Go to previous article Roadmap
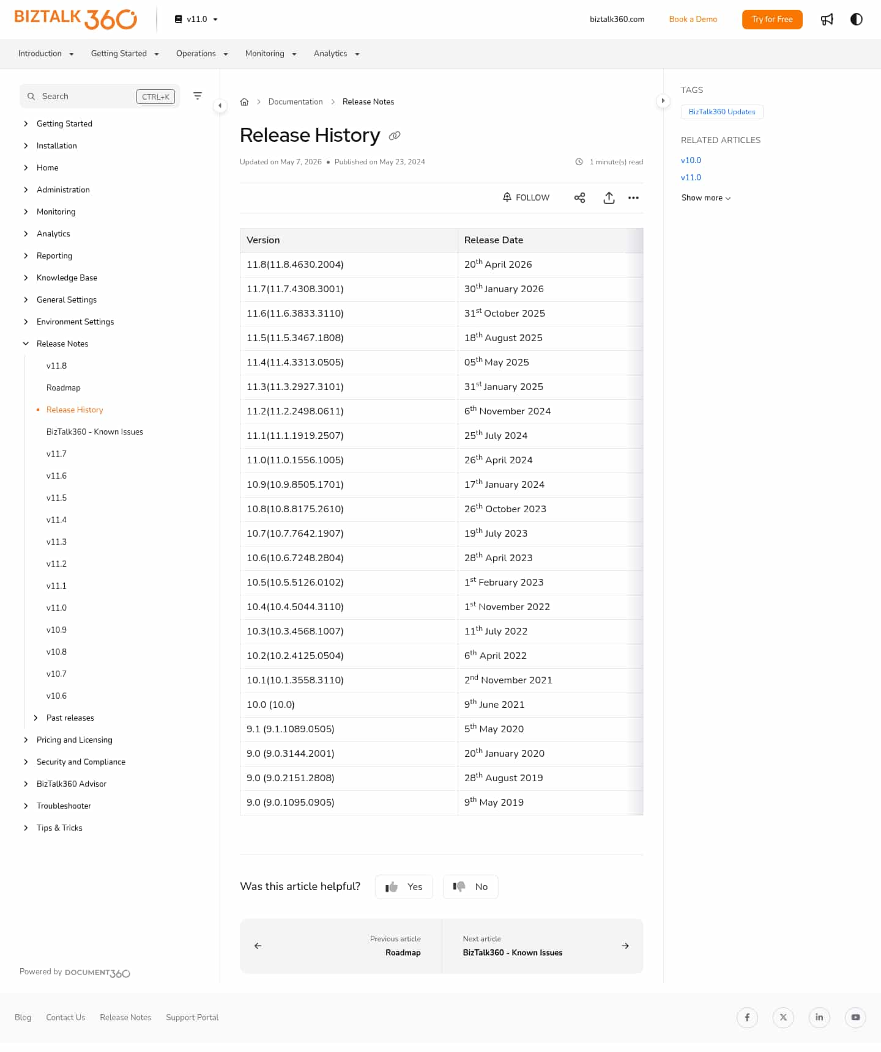This screenshot has width=881, height=1052. (341, 946)
